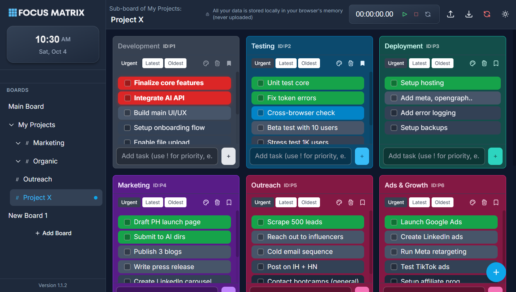Image resolution: width=516 pixels, height=292 pixels.
Task: Open the color palette for Marketing list
Action: (x=206, y=202)
